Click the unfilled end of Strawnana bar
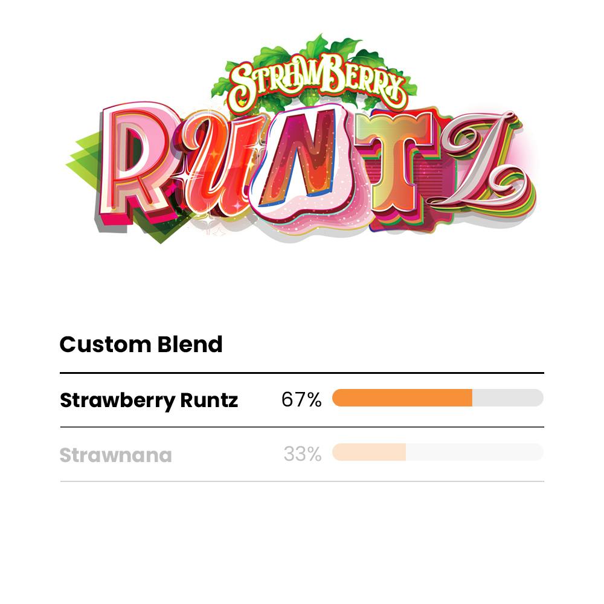604x604 pixels. coord(474,452)
